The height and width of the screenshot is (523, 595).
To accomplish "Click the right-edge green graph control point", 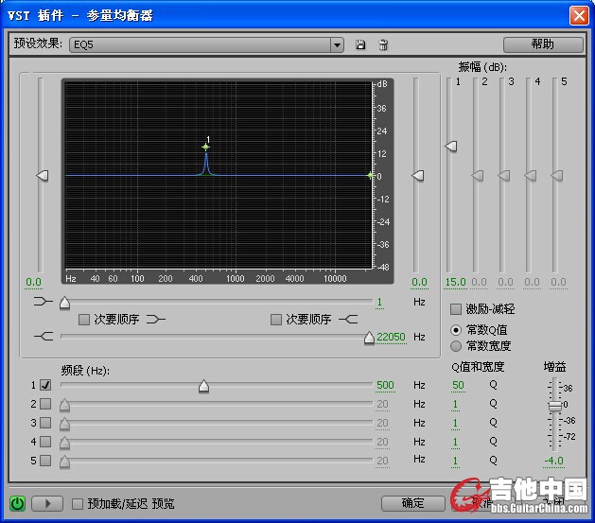I will (370, 175).
